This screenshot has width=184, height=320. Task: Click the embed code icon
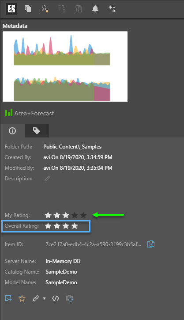[56, 299]
